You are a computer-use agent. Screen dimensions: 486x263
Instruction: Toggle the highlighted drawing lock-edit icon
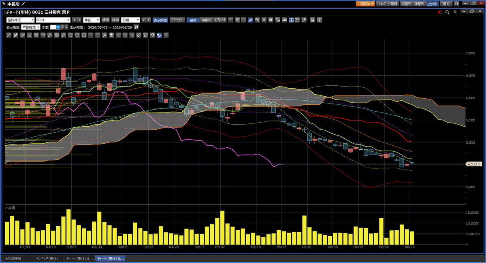(159, 35)
